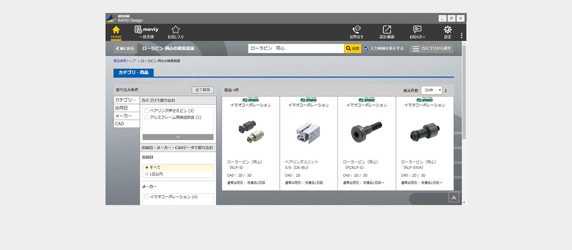Expand the category filter list chevron
The width and height of the screenshot is (572, 250).
click(x=178, y=137)
